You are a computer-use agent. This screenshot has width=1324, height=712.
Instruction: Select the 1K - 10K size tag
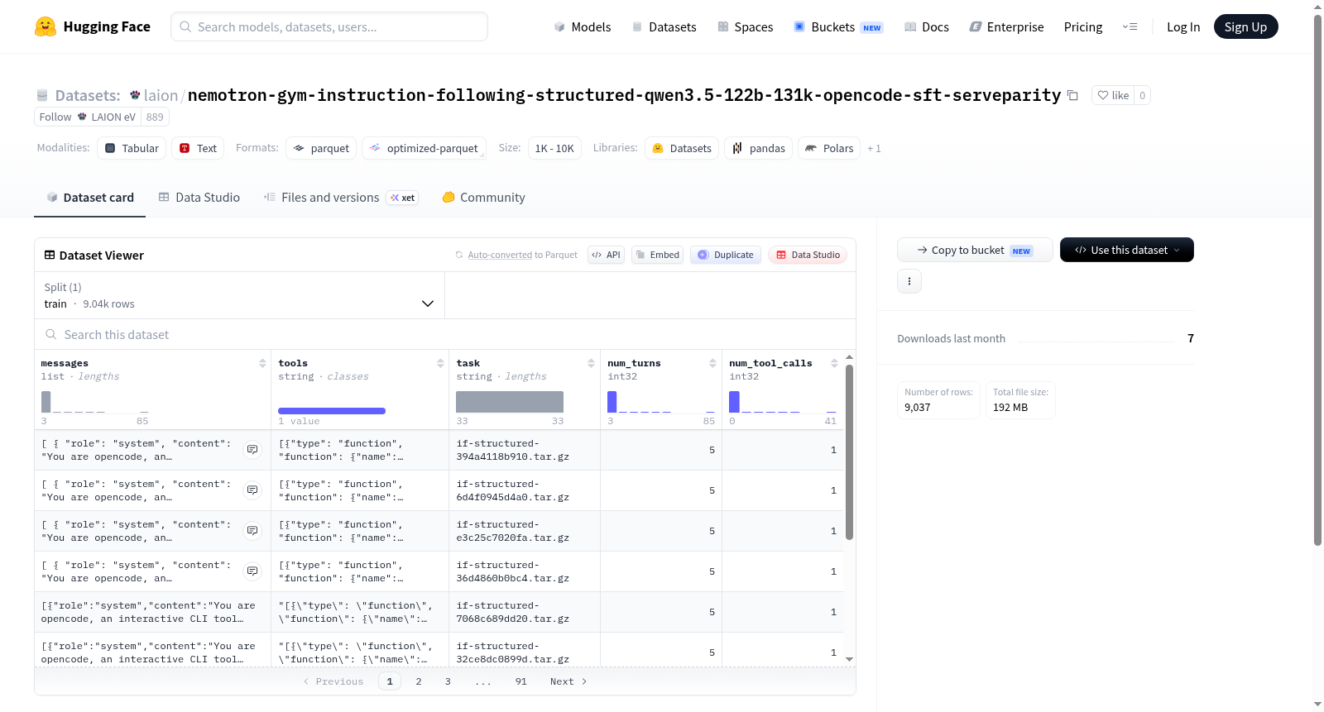554,148
